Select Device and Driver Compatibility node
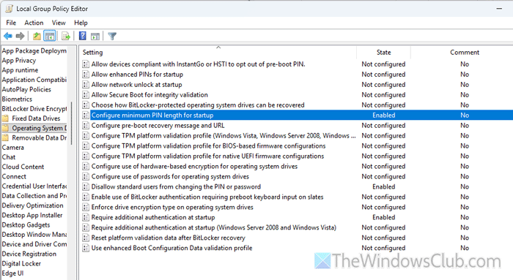The width and height of the screenshot is (513, 280). (x=34, y=244)
